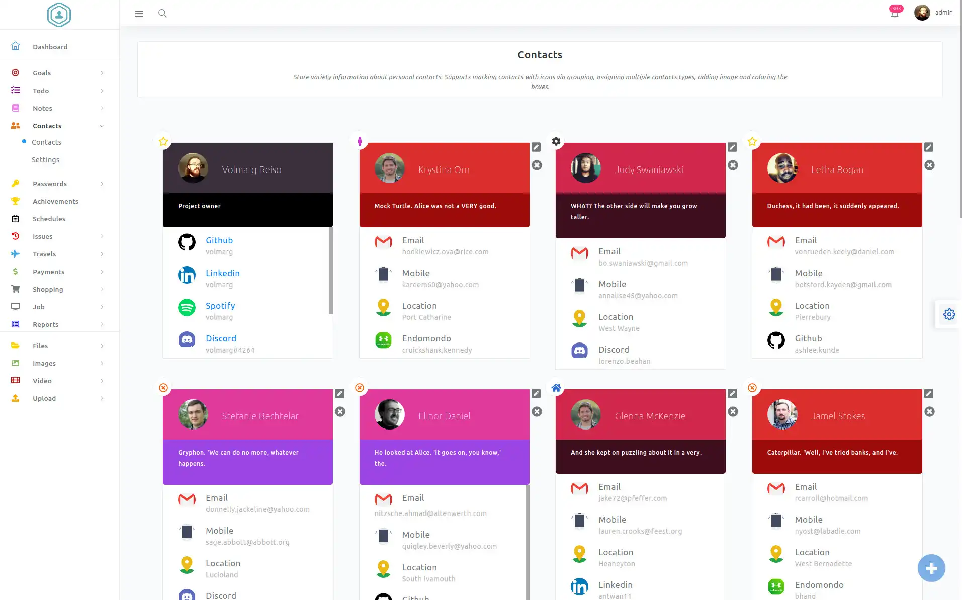This screenshot has height=600, width=962.
Task: Click the home group icon on Glenna McKenzie
Action: point(556,388)
